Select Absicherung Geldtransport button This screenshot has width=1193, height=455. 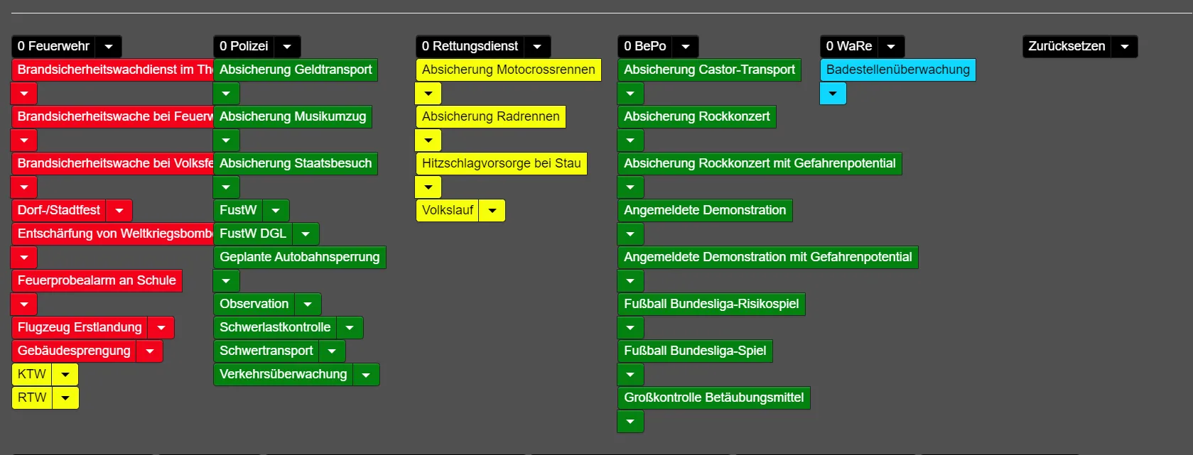(x=295, y=70)
